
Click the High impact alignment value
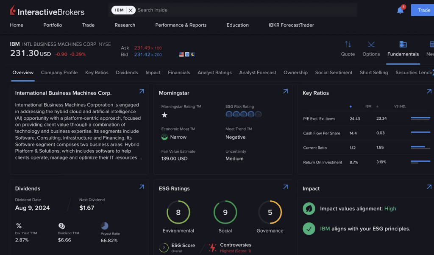point(390,209)
